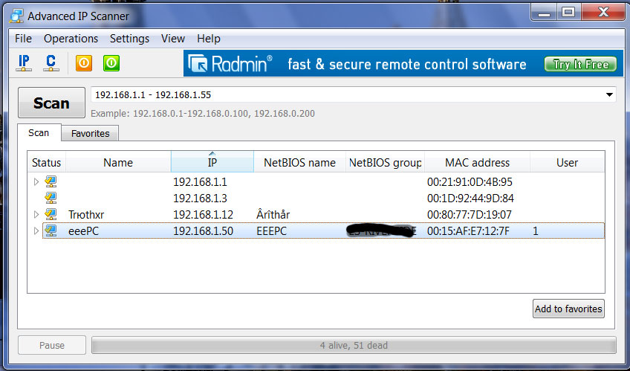Screen dimensions: 630x371
Task: Click the computer icon for 192.168.1.3
Action: 51,198
